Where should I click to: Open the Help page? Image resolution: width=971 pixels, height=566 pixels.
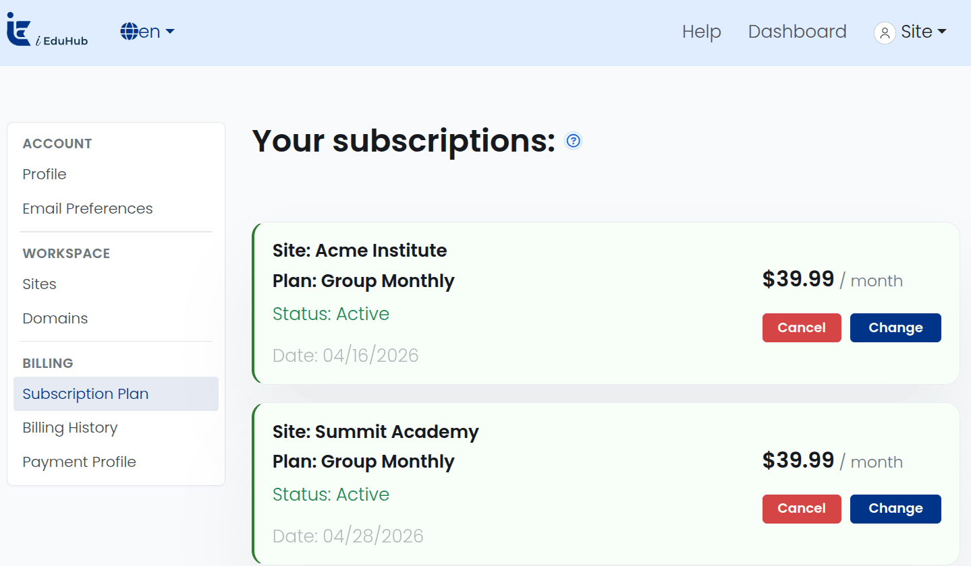point(702,32)
